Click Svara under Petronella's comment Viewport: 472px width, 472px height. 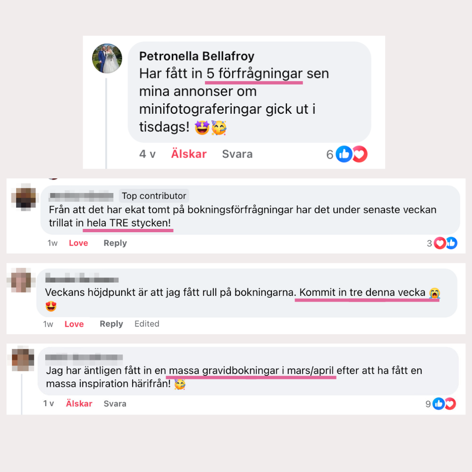coord(237,154)
